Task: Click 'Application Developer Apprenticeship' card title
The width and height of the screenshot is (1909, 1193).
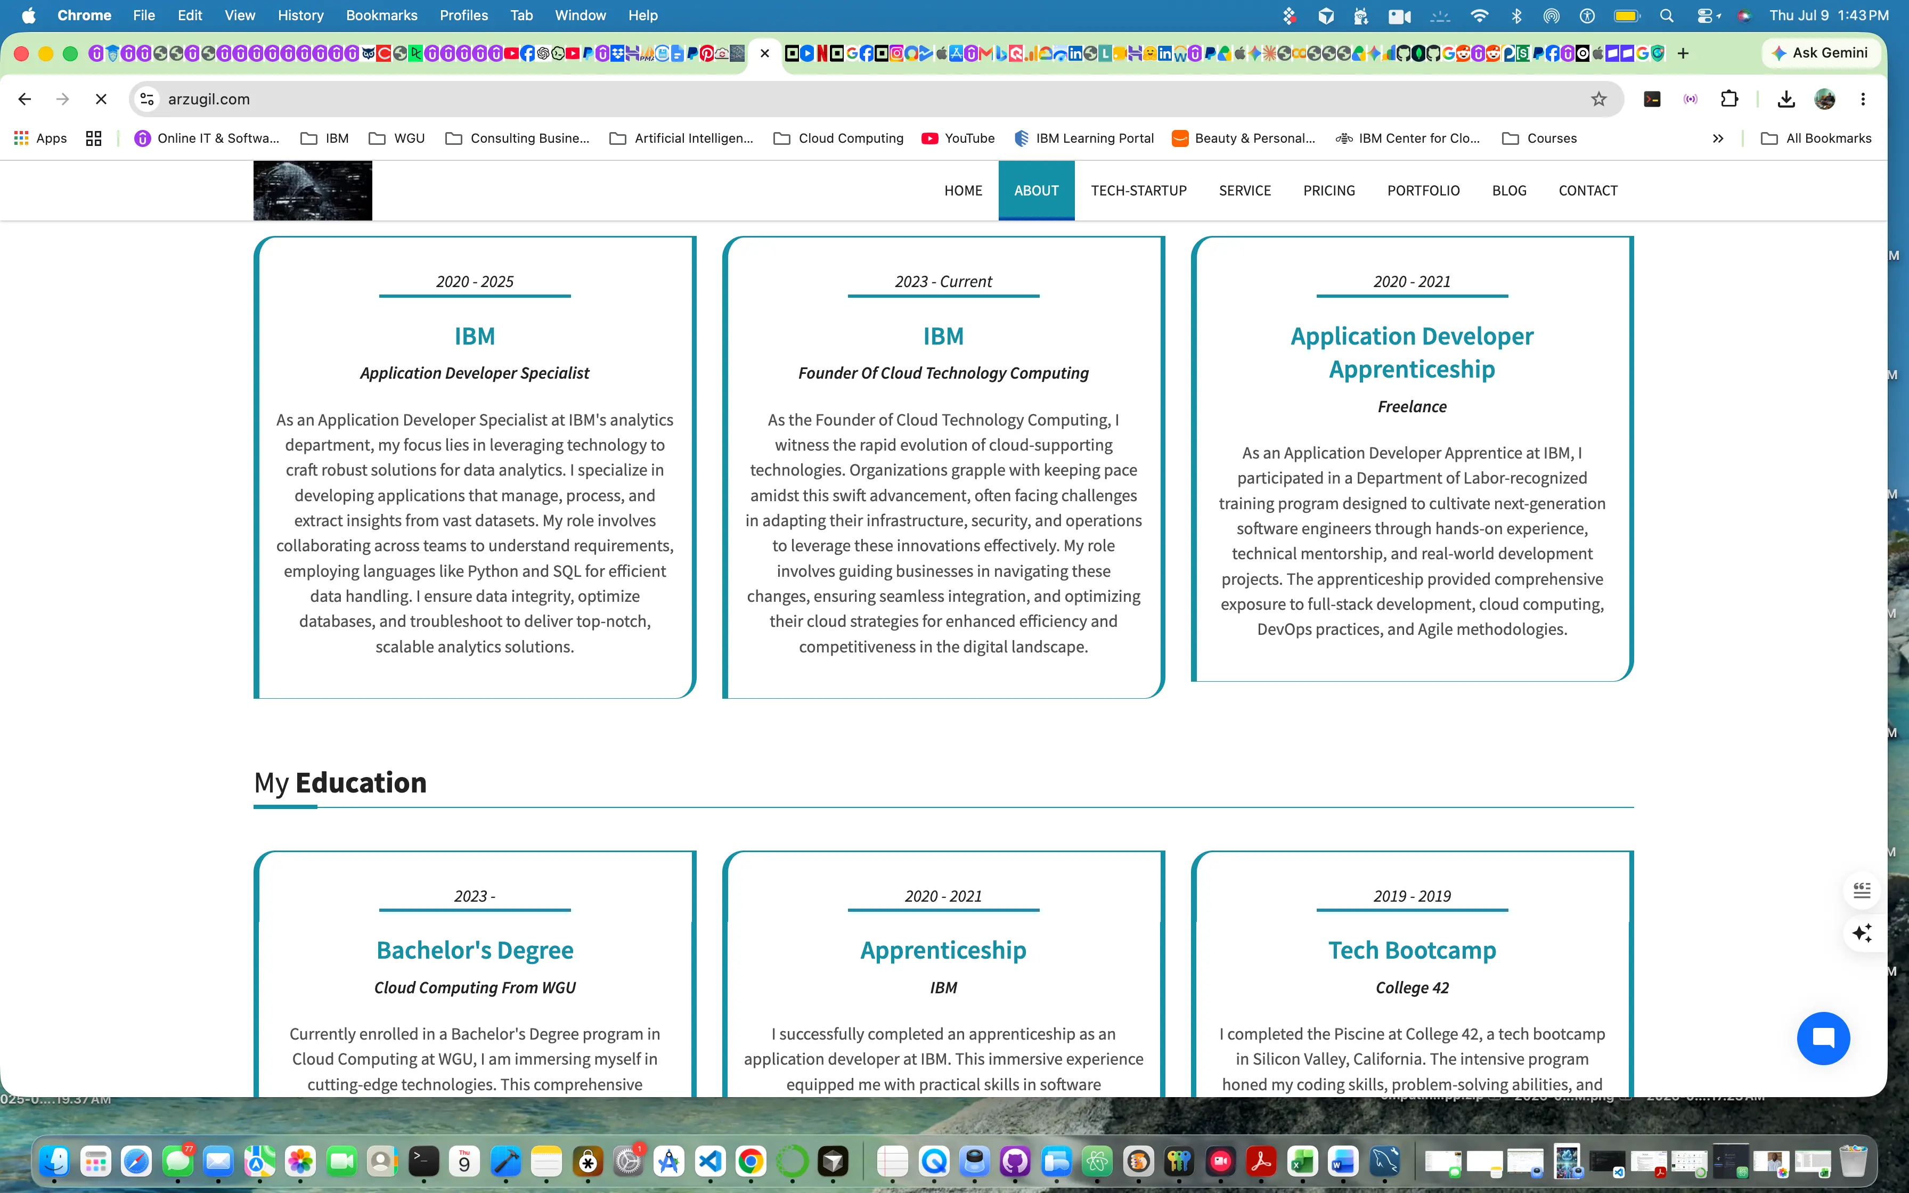Action: pyautogui.click(x=1412, y=353)
